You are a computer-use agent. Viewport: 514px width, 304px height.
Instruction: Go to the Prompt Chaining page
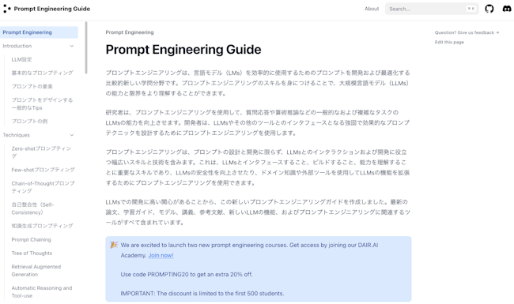31,239
